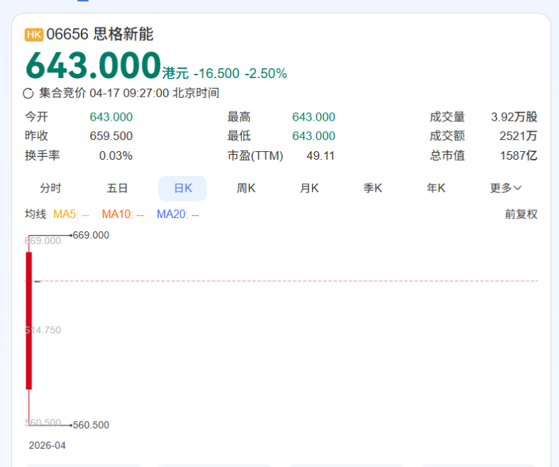Viewport: 559px width, 467px height.
Task: Switch to the 分时 chart tab
Action: 50,188
